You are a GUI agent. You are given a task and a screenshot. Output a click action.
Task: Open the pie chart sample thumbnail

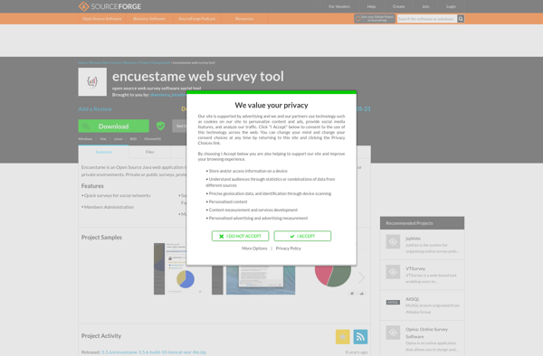point(178,269)
